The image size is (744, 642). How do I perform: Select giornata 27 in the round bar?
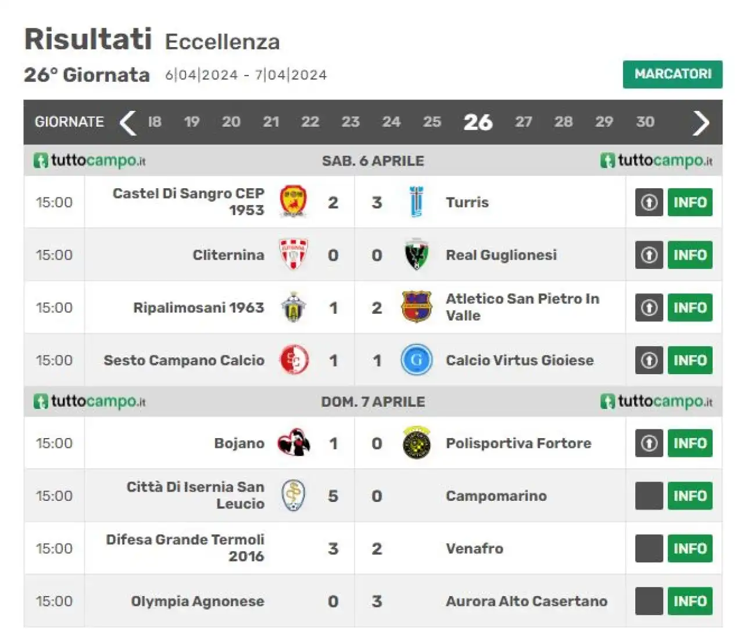click(x=523, y=121)
